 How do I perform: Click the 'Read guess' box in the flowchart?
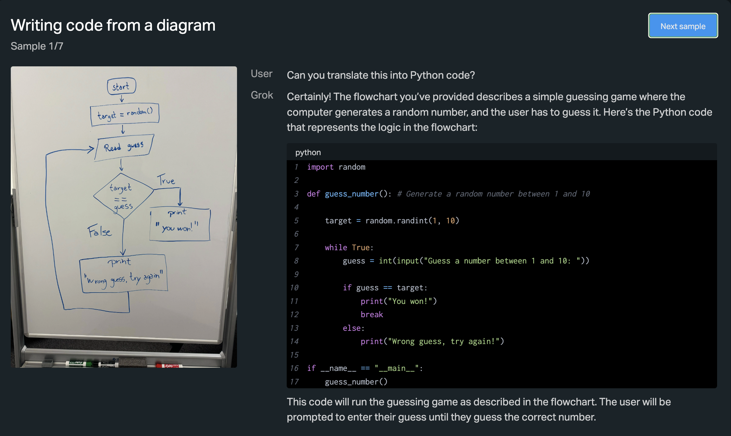(124, 147)
